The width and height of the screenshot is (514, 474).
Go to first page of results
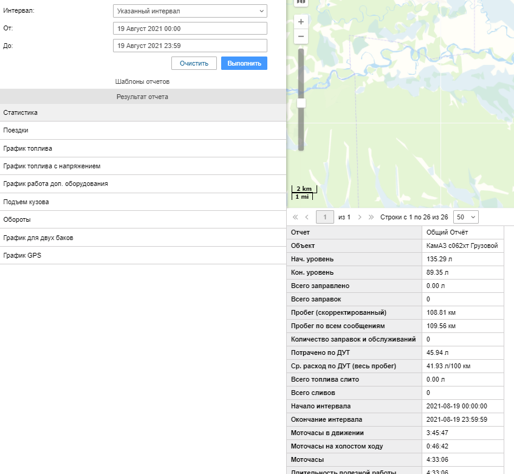[x=295, y=217]
